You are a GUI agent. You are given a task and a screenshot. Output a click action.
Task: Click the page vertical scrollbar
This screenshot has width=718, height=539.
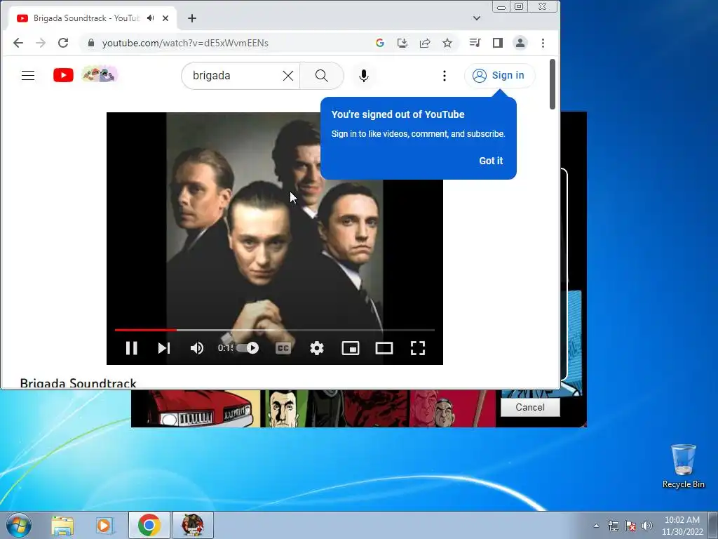[553, 84]
